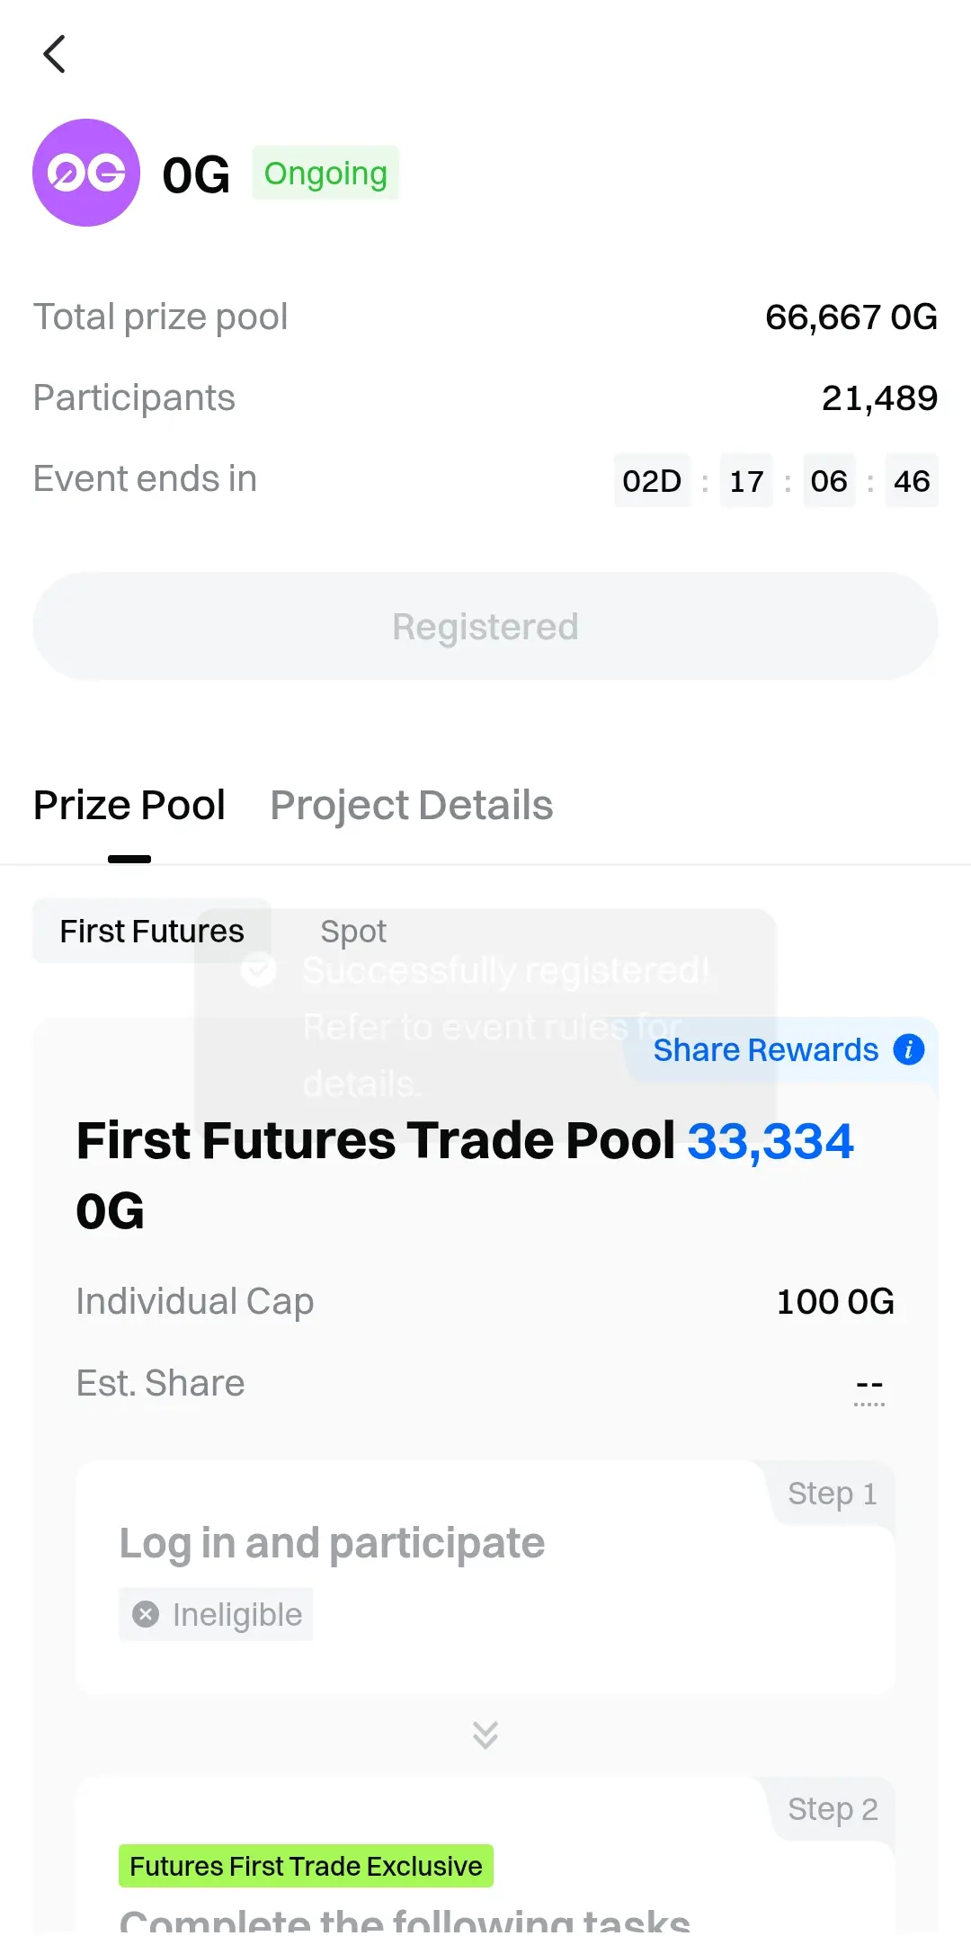Tap the Ineligible cross icon

(x=146, y=1614)
